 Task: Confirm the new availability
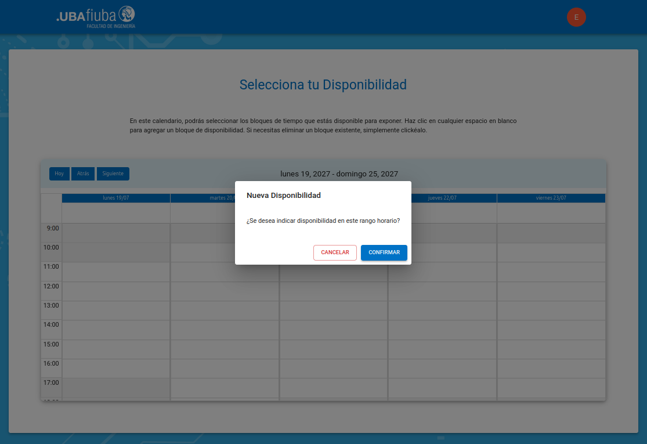pyautogui.click(x=384, y=252)
